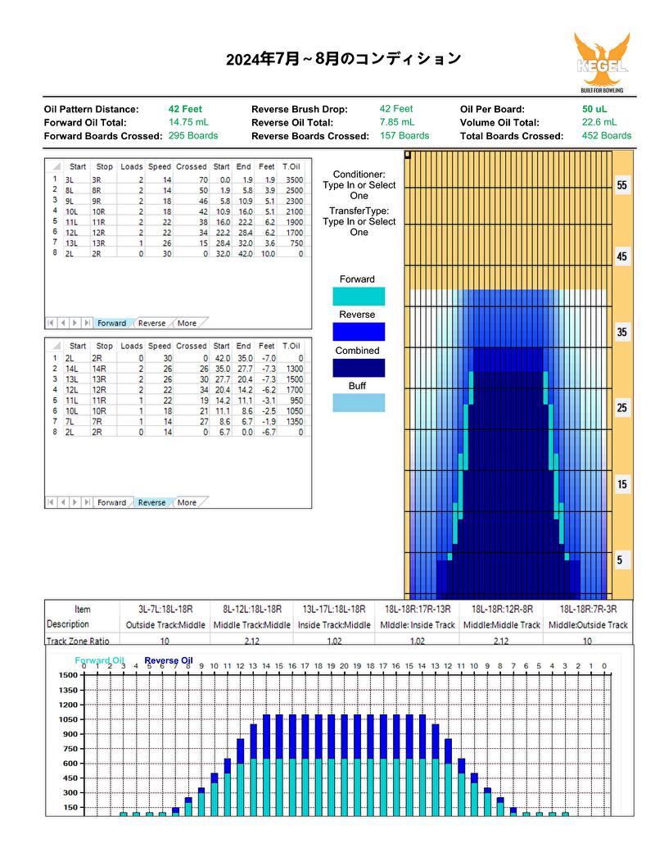This screenshot has width=655, height=848.
Task: Click the Conditioner 'Type In or Select One' field
Action: click(x=359, y=190)
